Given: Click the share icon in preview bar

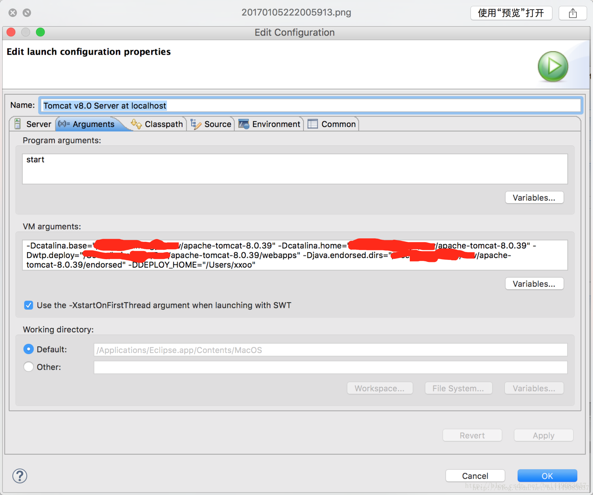Looking at the screenshot, I should tap(573, 13).
